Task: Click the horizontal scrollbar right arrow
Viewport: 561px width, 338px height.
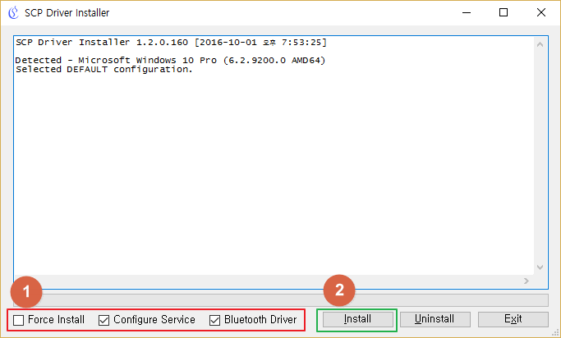Action: 527,281
